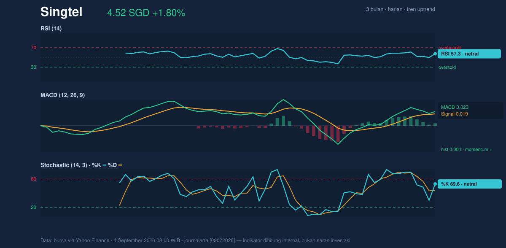Click the RSI axis value 30
Viewport: 506px width, 248px height.
click(34, 67)
